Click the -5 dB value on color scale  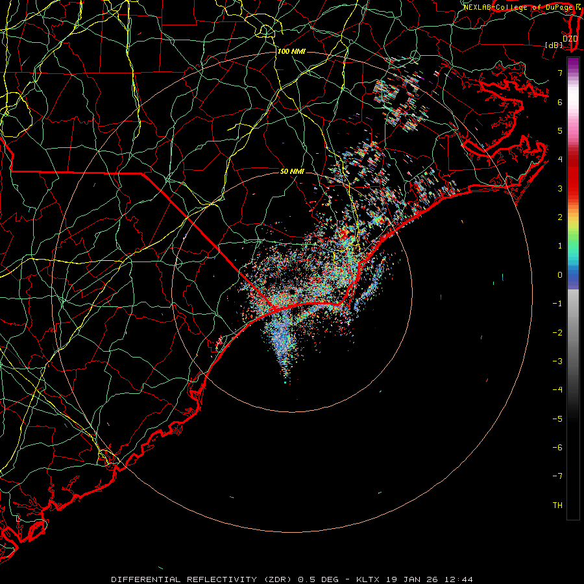click(x=557, y=419)
